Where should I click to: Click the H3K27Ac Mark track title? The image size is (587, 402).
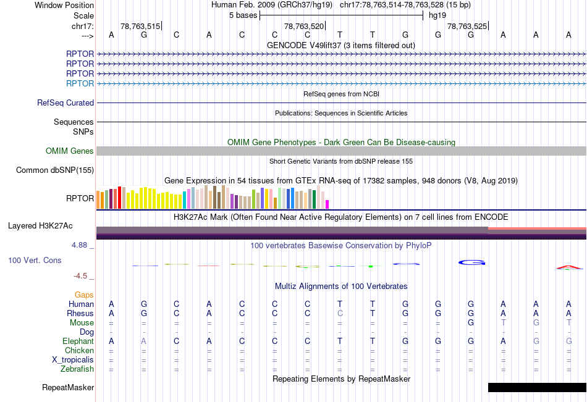340,217
